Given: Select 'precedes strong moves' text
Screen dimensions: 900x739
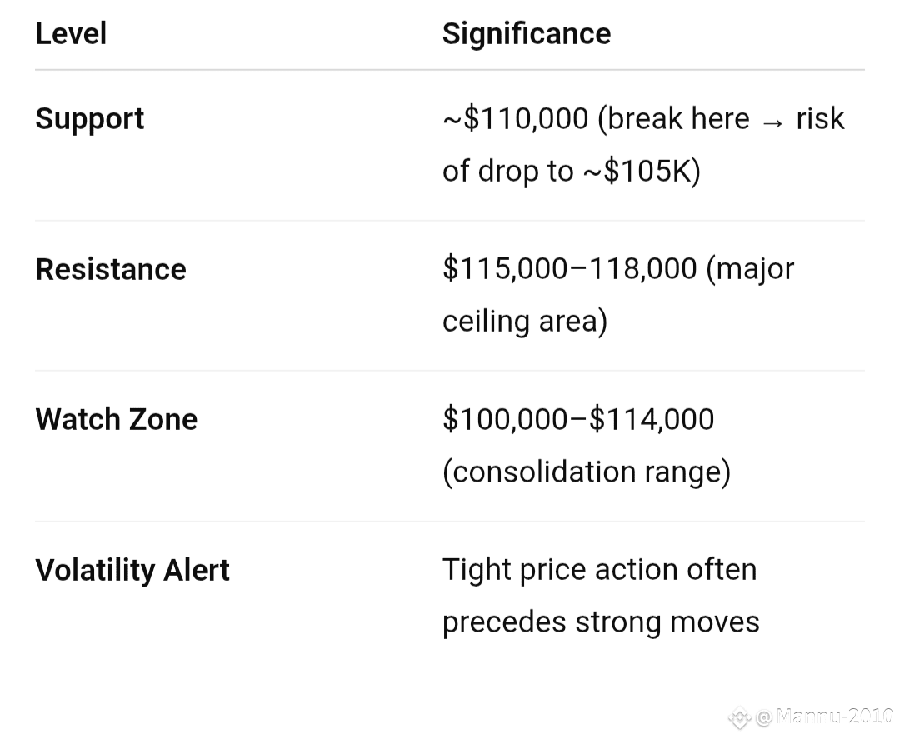Looking at the screenshot, I should (601, 622).
